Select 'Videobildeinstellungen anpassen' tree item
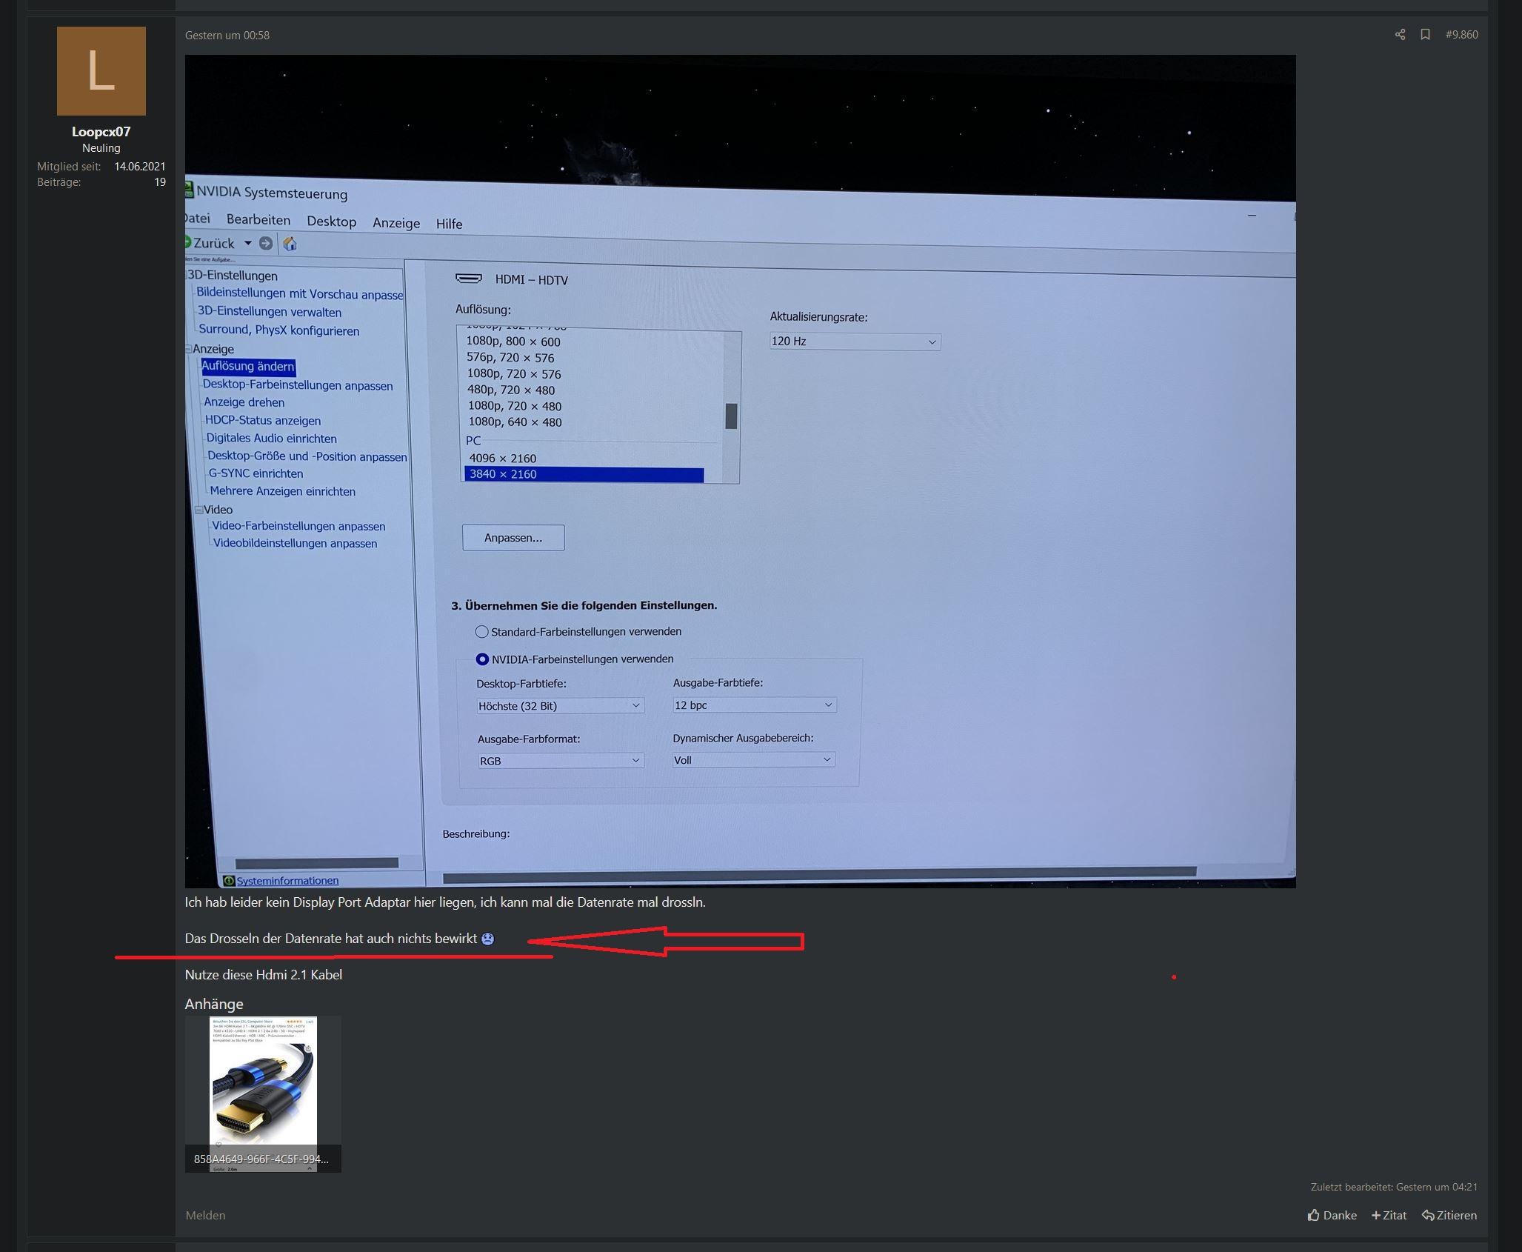This screenshot has height=1252, width=1522. coord(296,543)
